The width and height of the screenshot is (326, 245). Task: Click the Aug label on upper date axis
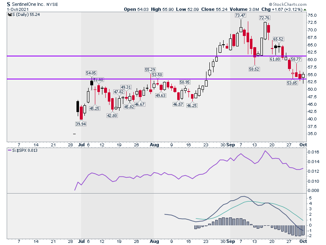click(x=154, y=145)
